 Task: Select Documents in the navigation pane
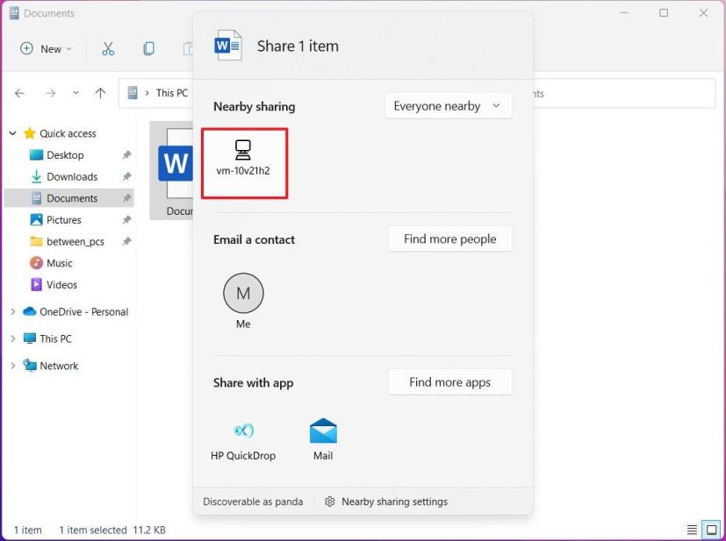69,198
